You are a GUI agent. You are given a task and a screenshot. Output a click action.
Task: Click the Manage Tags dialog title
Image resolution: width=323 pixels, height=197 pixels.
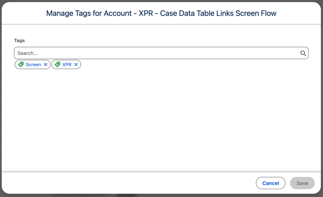161,13
